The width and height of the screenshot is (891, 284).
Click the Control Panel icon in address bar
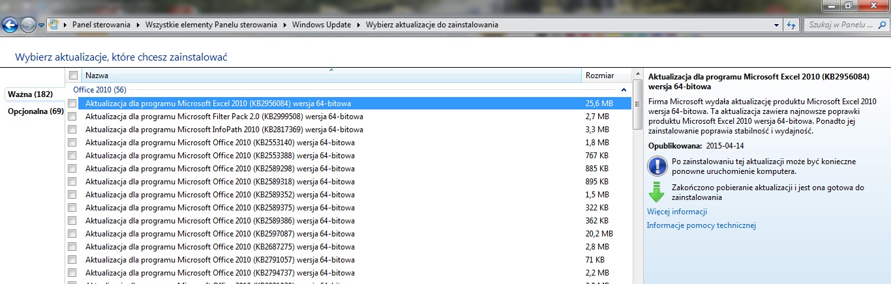(x=54, y=25)
